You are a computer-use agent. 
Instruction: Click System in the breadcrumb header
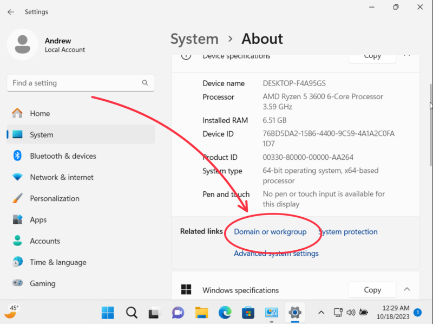pyautogui.click(x=194, y=38)
